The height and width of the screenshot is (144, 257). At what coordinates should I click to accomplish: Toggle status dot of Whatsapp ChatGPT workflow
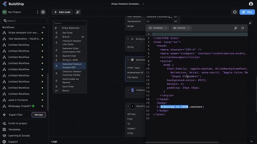42,106
